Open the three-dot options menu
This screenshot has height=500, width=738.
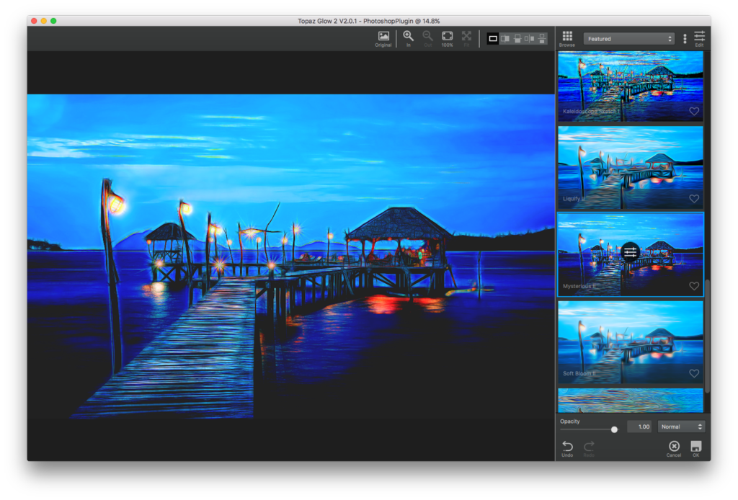point(685,39)
